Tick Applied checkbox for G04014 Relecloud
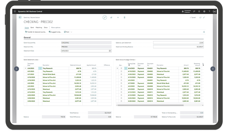 pyautogui.click(x=121, y=101)
